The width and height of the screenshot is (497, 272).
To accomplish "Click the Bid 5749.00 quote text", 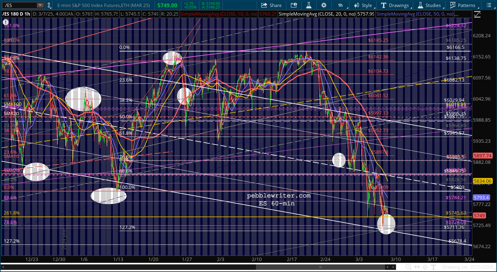I will (x=211, y=4).
